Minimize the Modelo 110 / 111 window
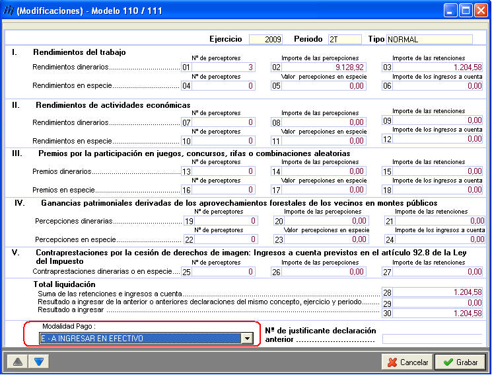The width and height of the screenshot is (492, 375). [x=450, y=11]
